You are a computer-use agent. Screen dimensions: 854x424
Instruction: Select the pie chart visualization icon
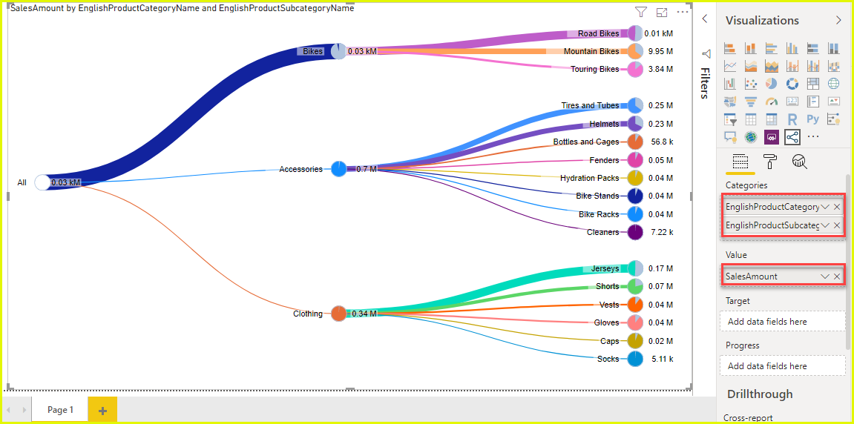click(771, 83)
